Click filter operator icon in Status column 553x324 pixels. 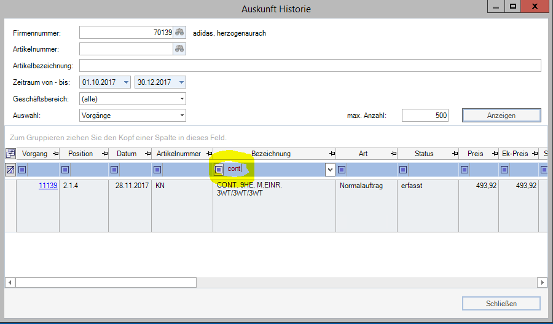point(403,170)
